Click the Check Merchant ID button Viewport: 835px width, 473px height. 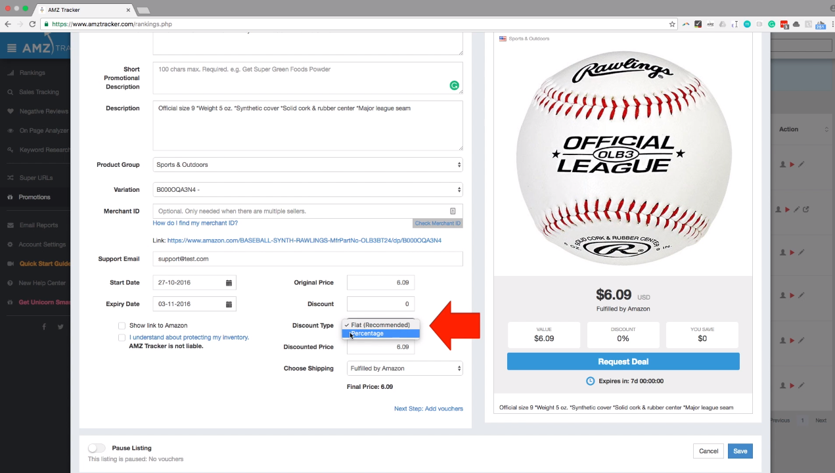438,223
